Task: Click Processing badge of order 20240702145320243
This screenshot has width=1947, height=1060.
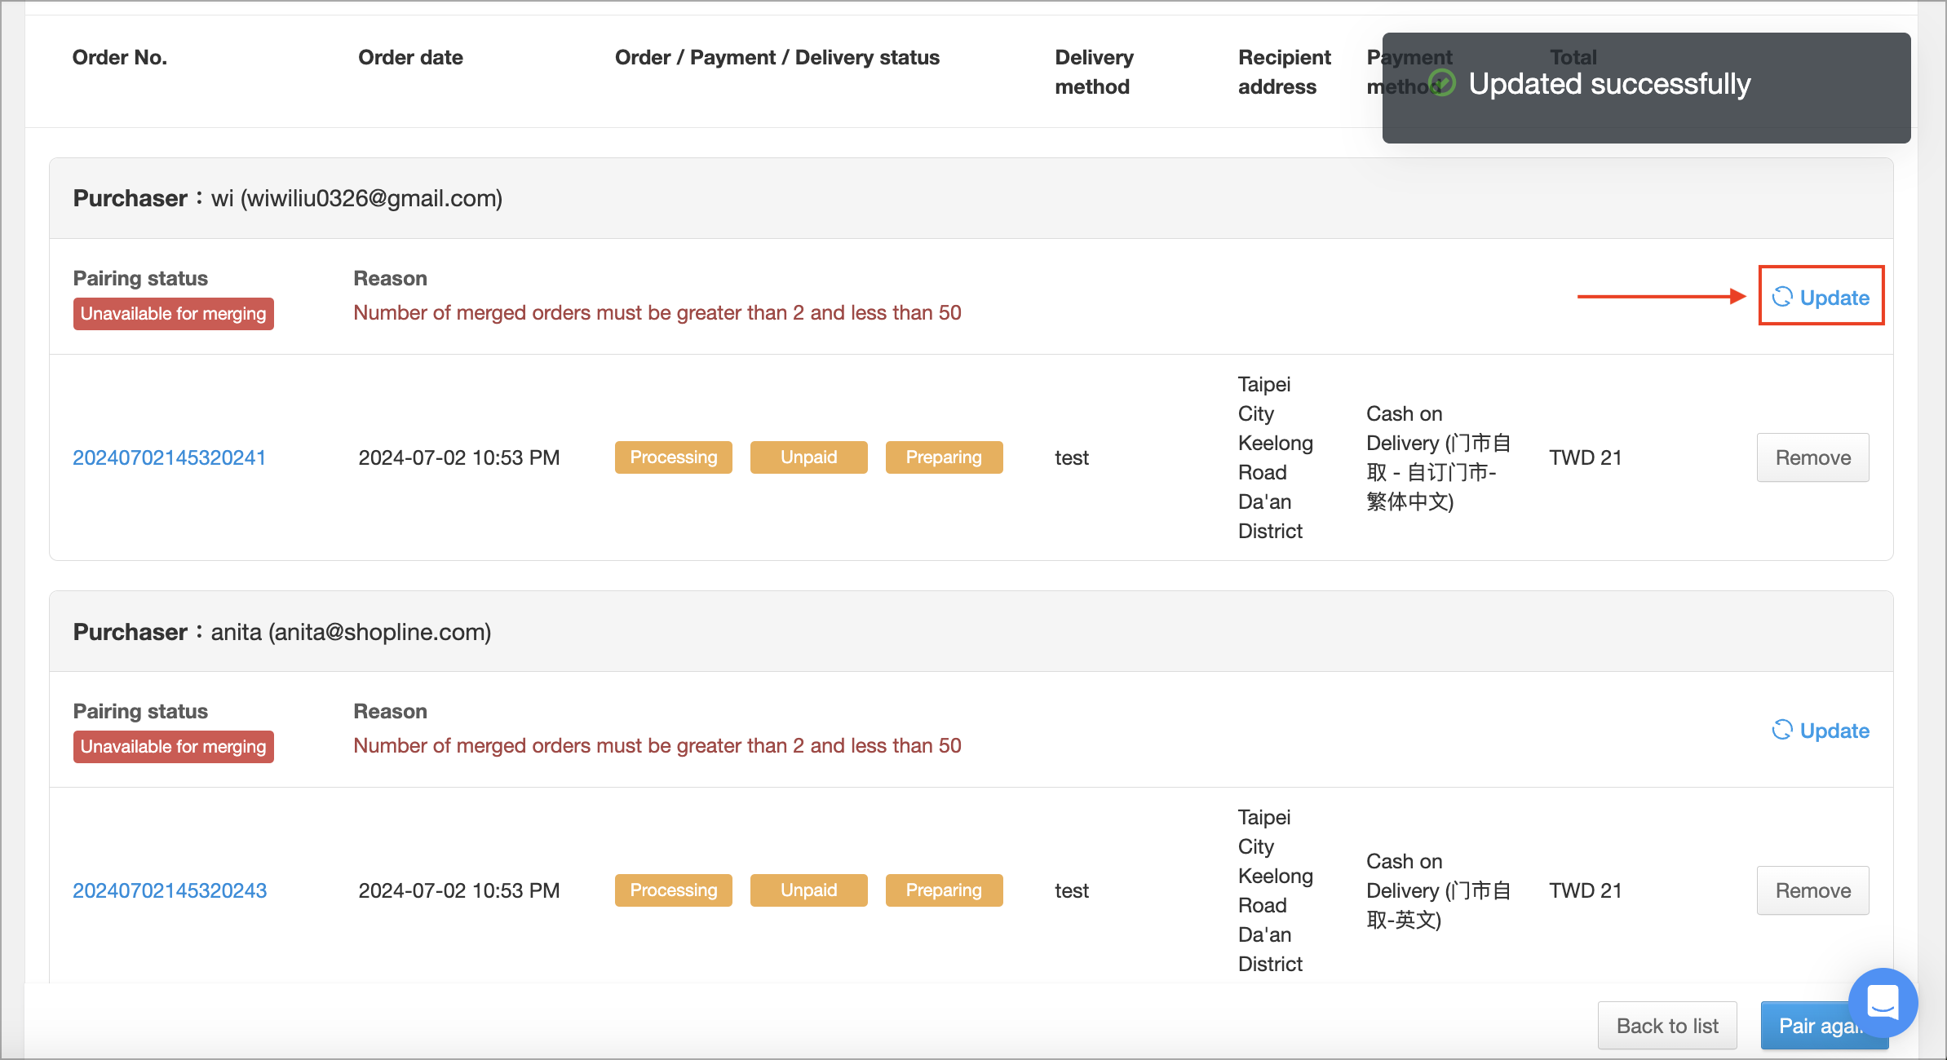Action: click(674, 890)
